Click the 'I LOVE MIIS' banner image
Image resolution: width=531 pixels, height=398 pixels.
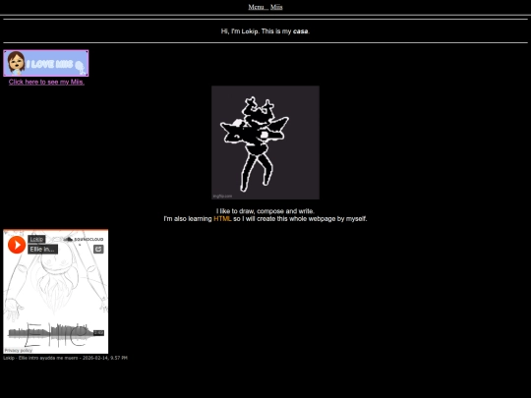pos(46,63)
